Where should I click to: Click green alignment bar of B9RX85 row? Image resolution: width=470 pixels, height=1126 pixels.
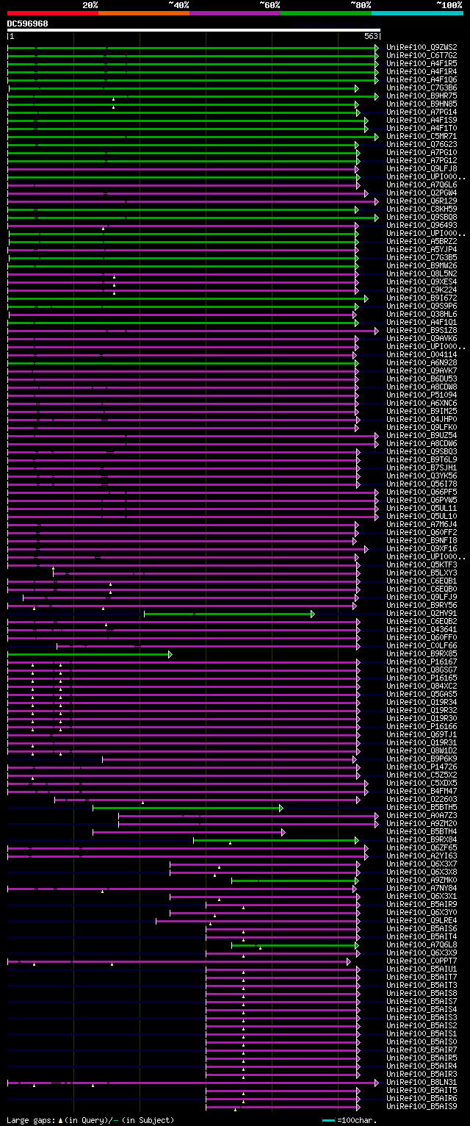coord(90,654)
